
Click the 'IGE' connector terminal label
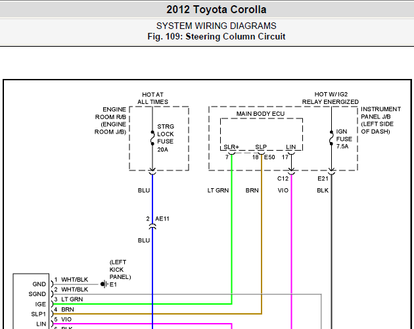click(x=41, y=304)
